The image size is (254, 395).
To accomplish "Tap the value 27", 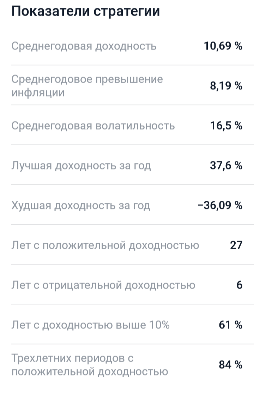I will tap(236, 245).
